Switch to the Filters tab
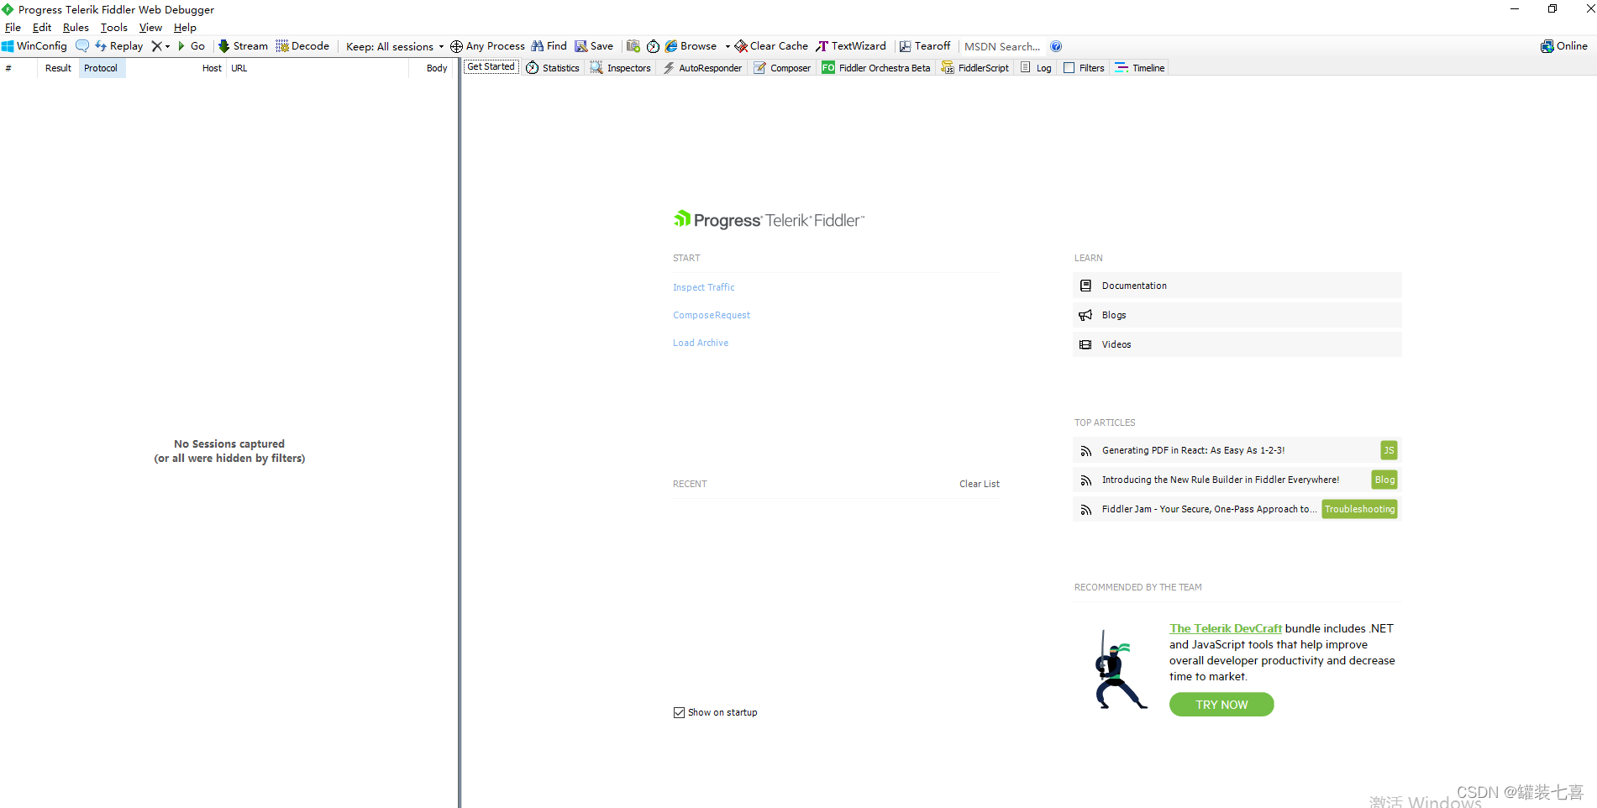The width and height of the screenshot is (1597, 808). (1085, 68)
